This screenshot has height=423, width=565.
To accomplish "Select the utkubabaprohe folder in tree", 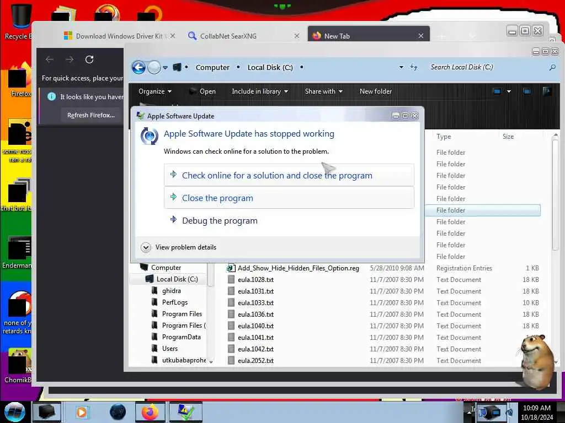I will click(184, 360).
